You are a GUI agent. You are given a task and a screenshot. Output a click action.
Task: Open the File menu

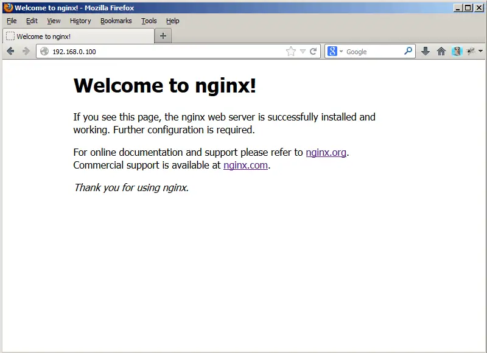[x=12, y=21]
